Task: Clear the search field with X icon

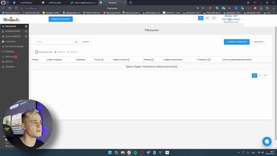Action: tap(76, 42)
